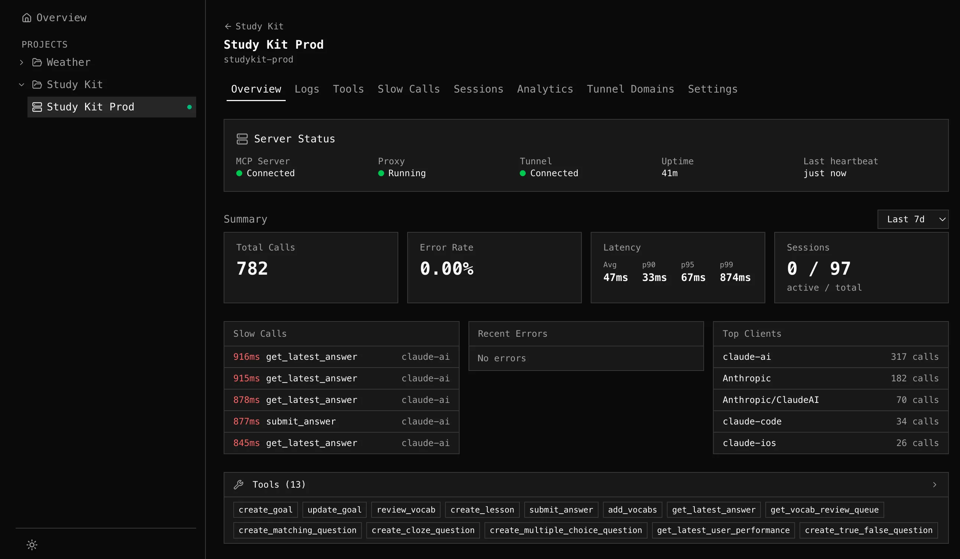Click the create_true_false_question tool tag
Image resolution: width=960 pixels, height=559 pixels.
coord(869,530)
